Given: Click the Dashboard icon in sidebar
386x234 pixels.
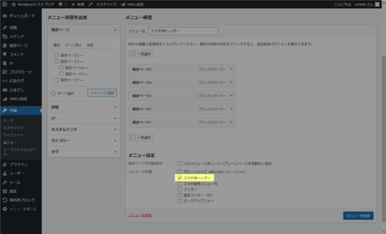Looking at the screenshot, I should point(5,16).
